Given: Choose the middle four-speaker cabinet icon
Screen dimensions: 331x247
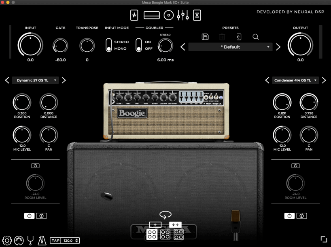Looking at the screenshot, I should (x=165, y=234).
